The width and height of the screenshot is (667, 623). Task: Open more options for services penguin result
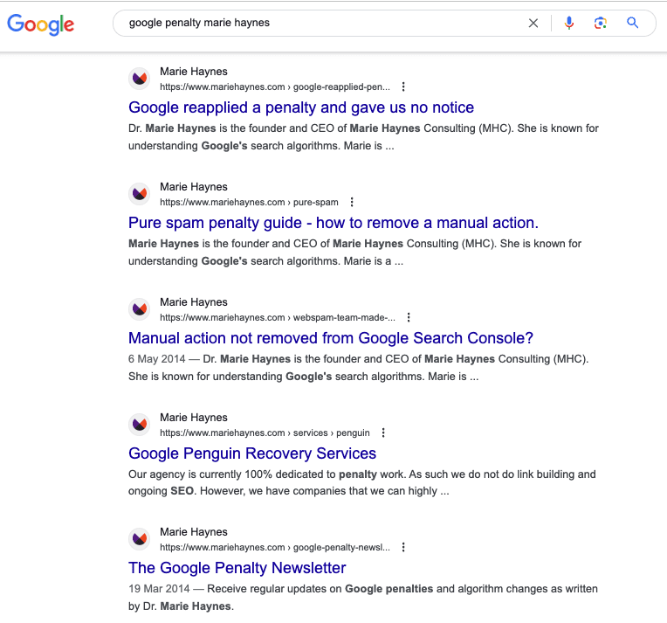coord(383,433)
